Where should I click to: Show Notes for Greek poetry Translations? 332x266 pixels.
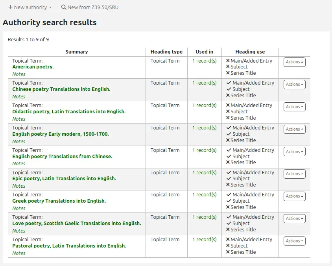[18, 209]
